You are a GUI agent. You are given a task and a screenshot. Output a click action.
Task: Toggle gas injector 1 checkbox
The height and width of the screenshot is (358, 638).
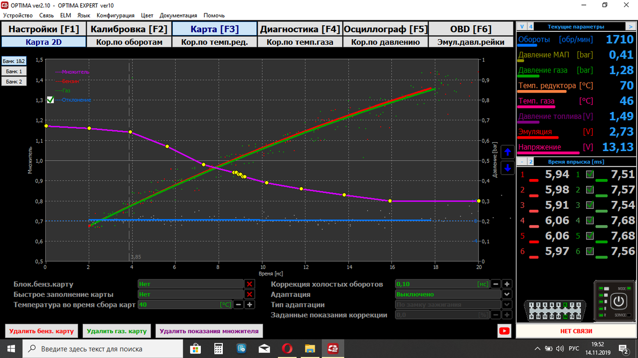tap(590, 174)
